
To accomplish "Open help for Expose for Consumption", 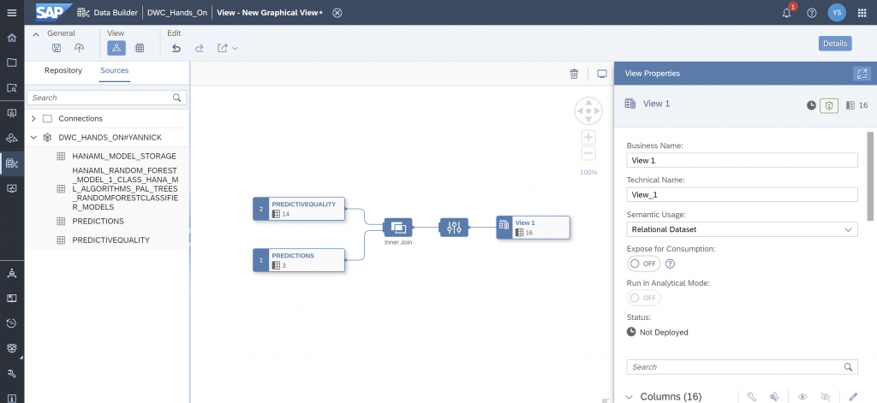I will tap(670, 264).
